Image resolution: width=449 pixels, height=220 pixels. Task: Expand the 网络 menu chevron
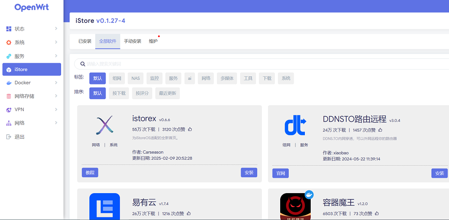56,123
